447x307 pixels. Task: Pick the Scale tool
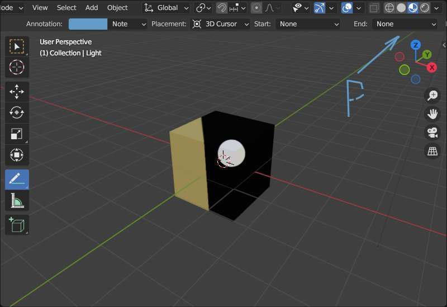[17, 134]
